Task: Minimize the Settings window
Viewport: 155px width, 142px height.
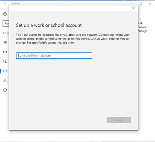Action: pos(132,4)
